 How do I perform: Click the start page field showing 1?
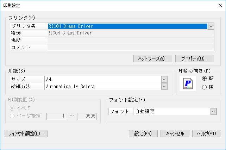click(56, 116)
